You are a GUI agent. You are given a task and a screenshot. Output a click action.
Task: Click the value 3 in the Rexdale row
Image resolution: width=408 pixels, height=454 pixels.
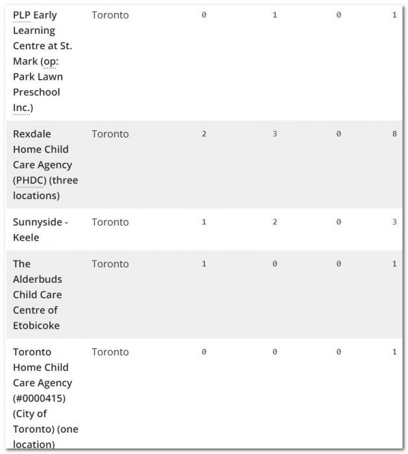pyautogui.click(x=275, y=134)
